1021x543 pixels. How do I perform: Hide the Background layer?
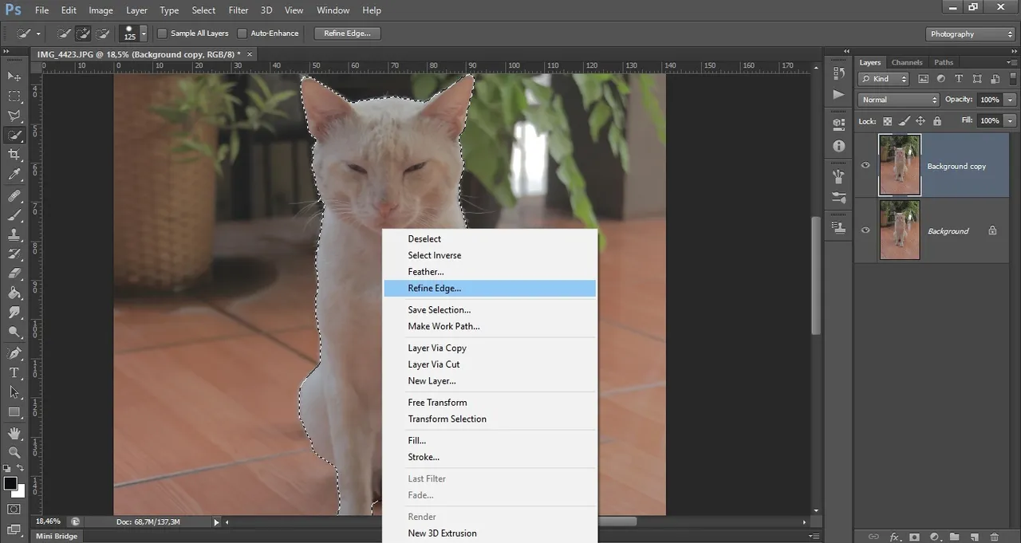pos(865,230)
